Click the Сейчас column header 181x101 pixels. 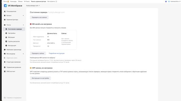[x=64, y=33]
